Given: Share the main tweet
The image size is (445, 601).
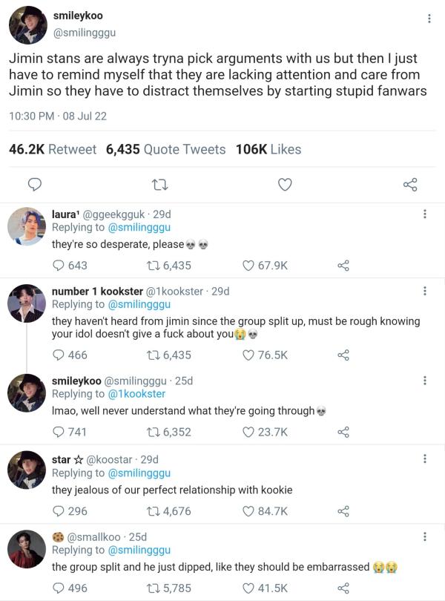Looking at the screenshot, I should (x=409, y=185).
